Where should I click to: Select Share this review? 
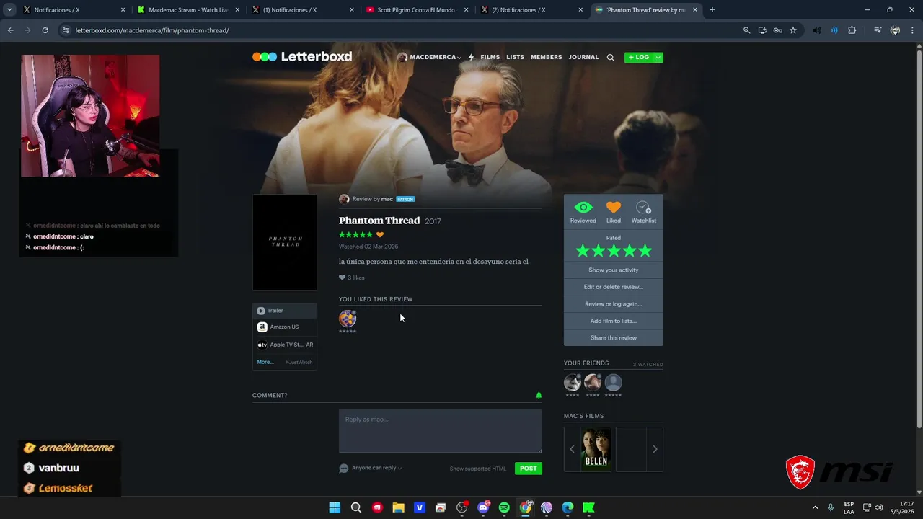pyautogui.click(x=614, y=338)
